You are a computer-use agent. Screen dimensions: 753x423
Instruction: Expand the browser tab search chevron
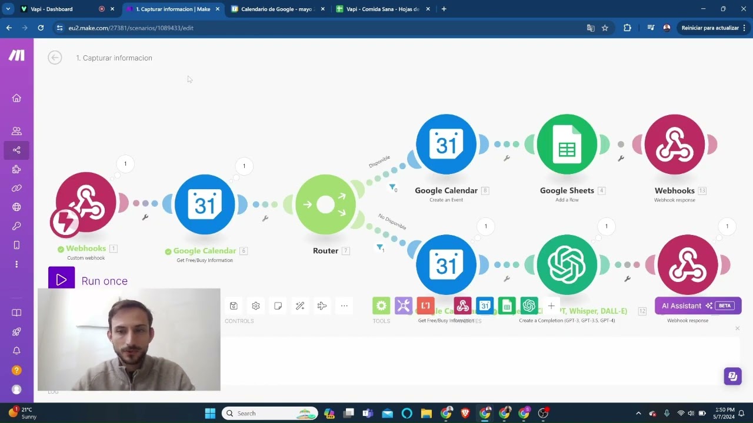8,9
